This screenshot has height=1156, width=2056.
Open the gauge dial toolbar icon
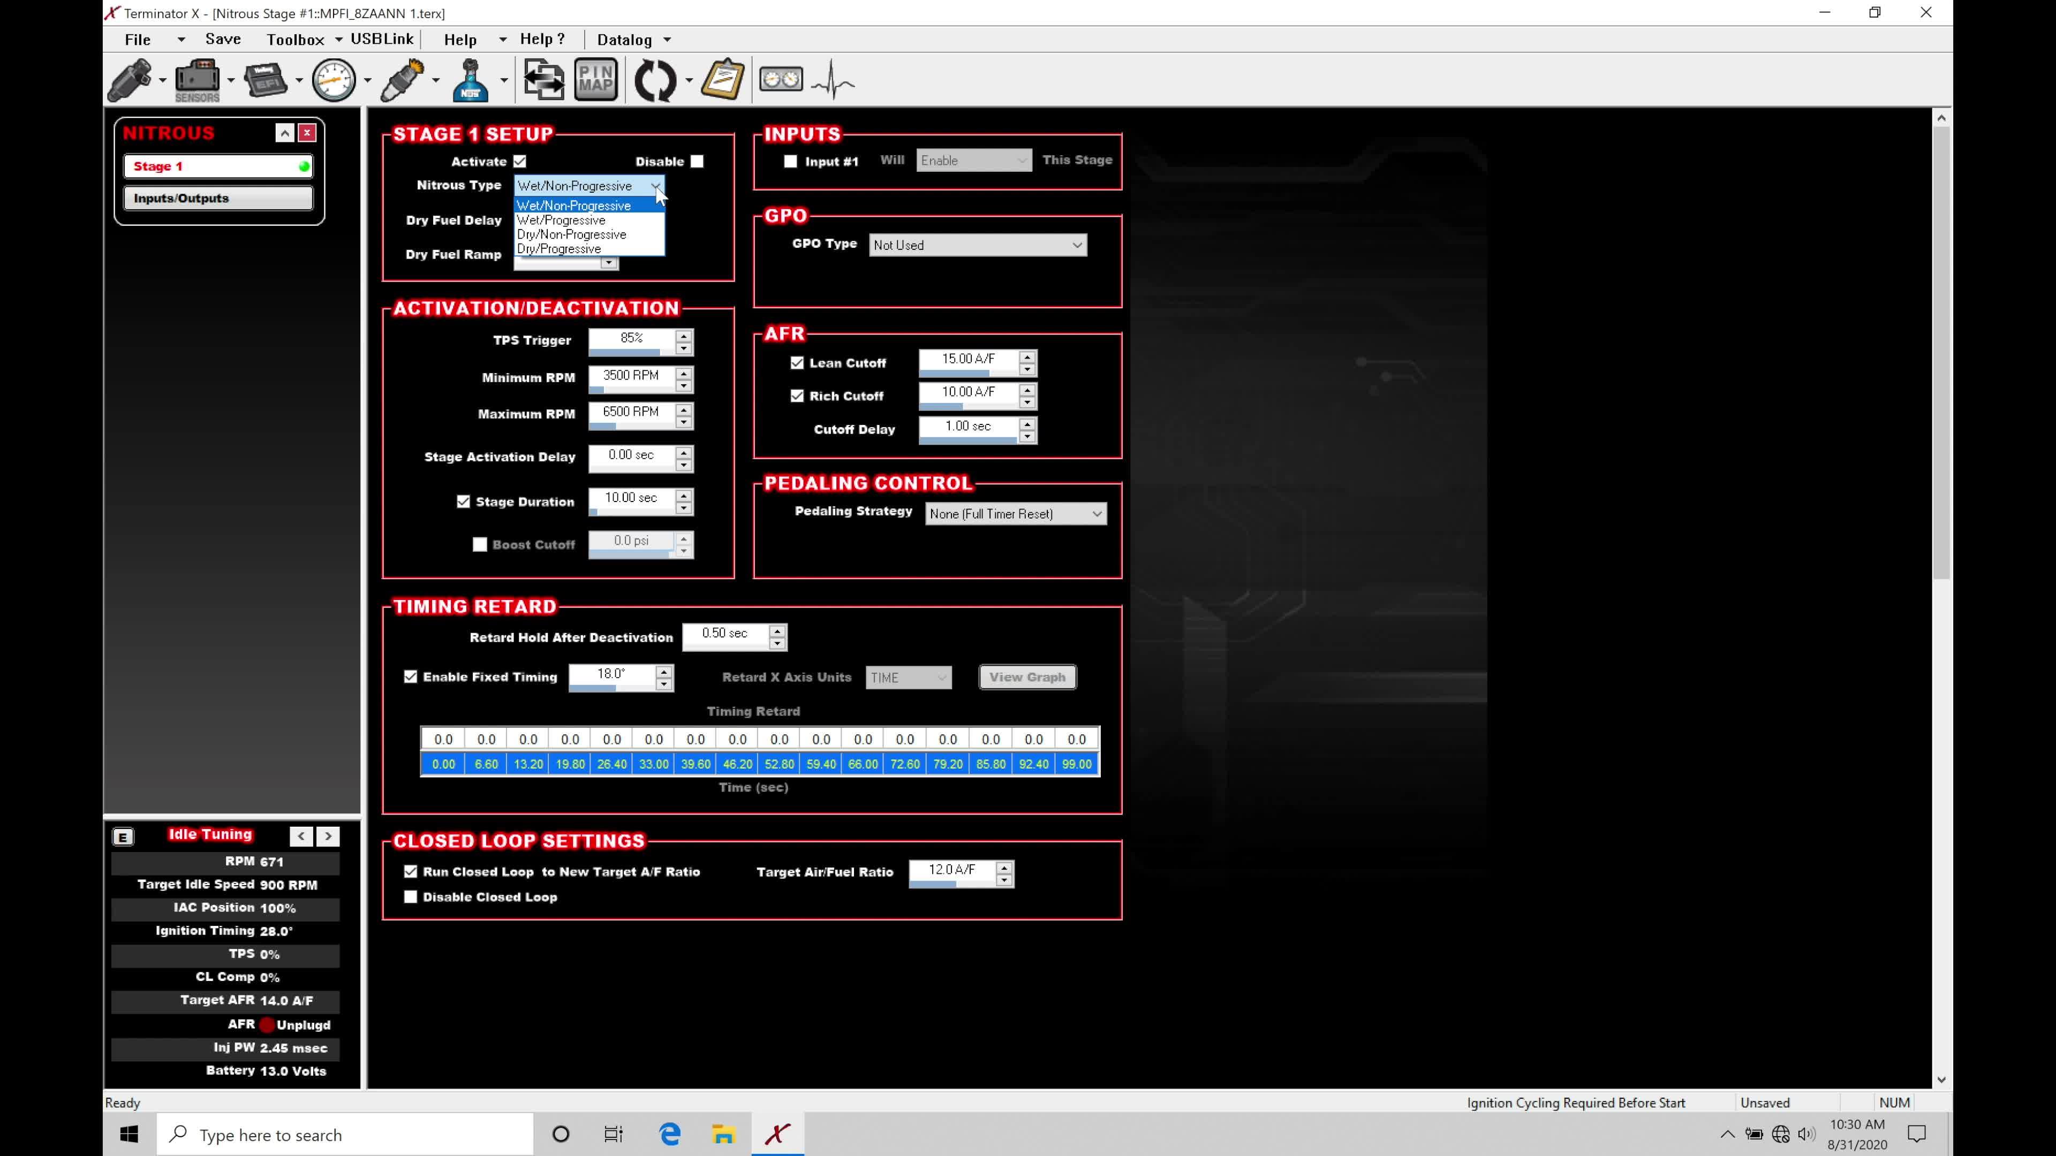334,80
